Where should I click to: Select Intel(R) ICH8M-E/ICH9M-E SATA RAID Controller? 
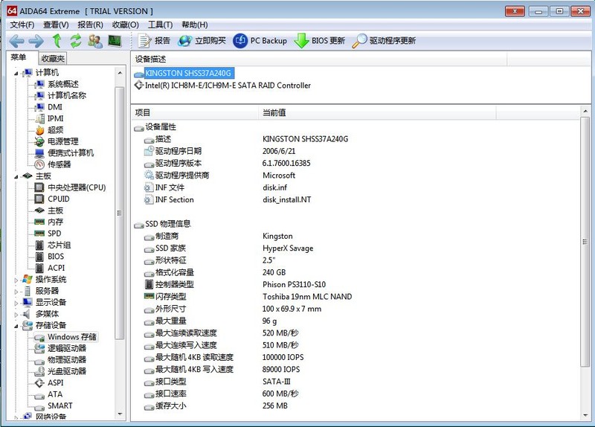point(228,86)
